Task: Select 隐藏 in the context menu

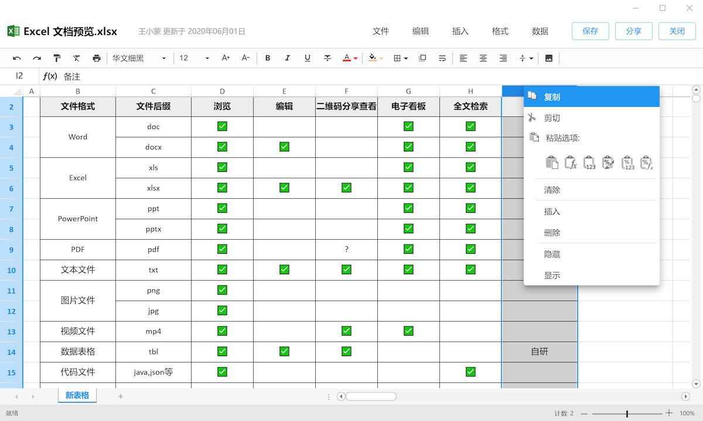Action: [x=552, y=254]
